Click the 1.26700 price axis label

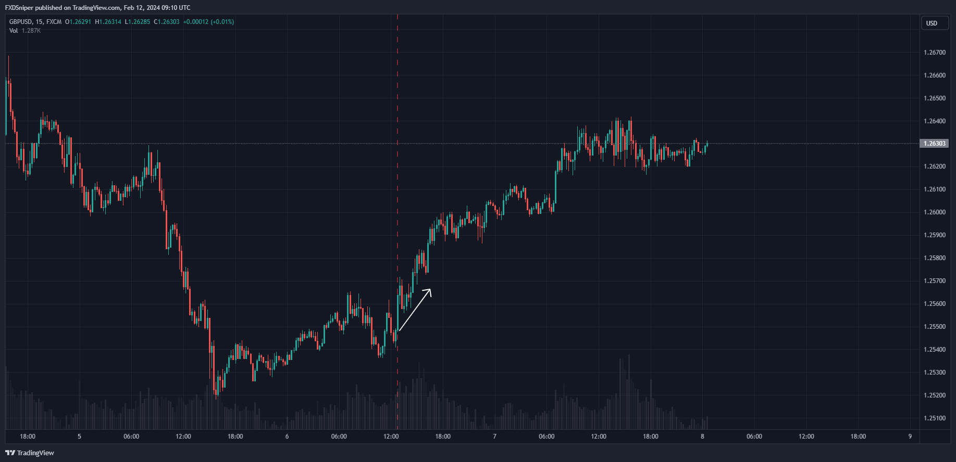tap(934, 53)
